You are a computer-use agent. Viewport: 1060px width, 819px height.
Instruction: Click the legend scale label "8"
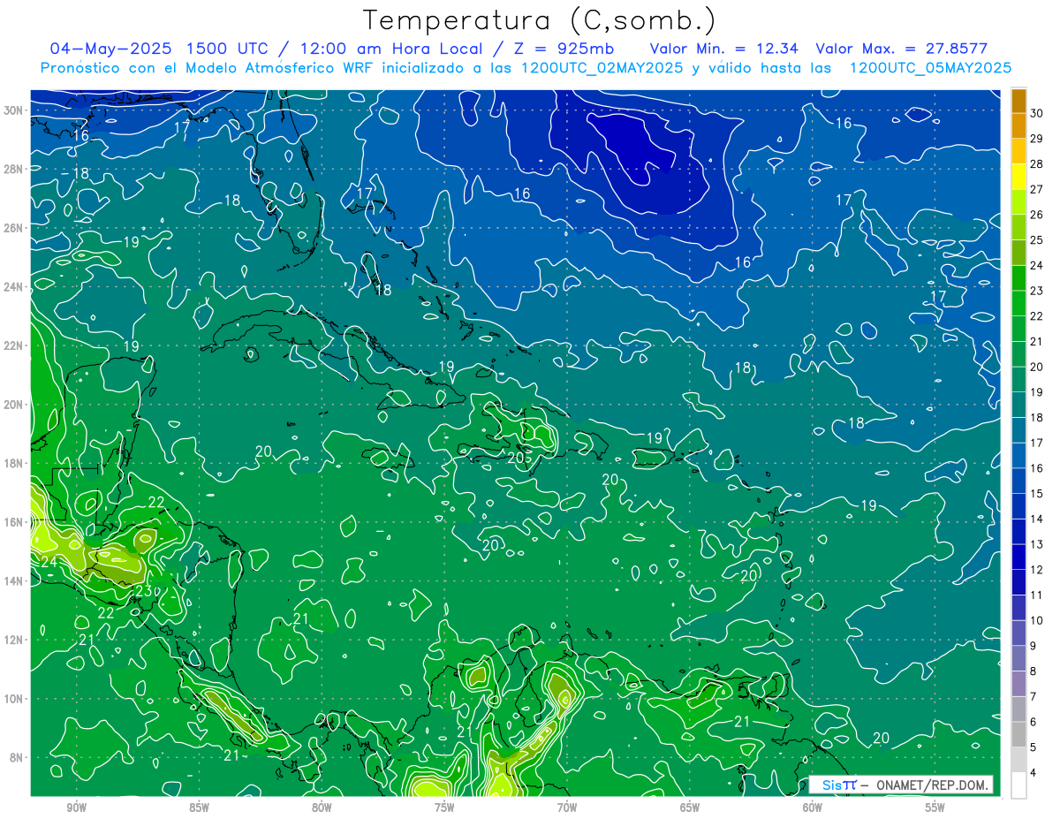pyautogui.click(x=1033, y=671)
